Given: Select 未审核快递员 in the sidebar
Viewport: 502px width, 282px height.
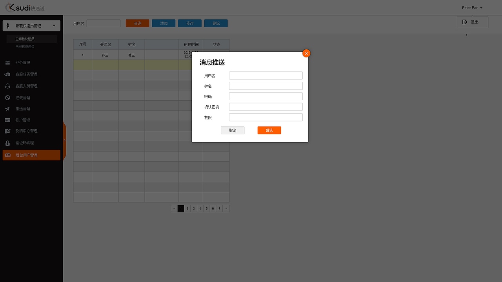Looking at the screenshot, I should tap(25, 47).
